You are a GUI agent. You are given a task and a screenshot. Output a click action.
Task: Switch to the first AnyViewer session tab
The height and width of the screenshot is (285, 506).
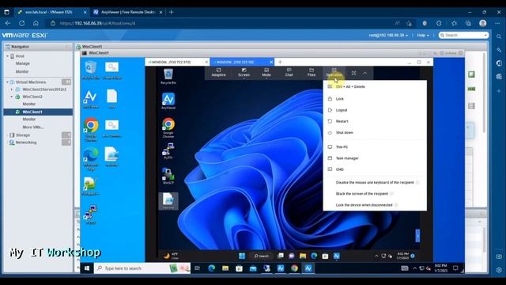(x=177, y=62)
